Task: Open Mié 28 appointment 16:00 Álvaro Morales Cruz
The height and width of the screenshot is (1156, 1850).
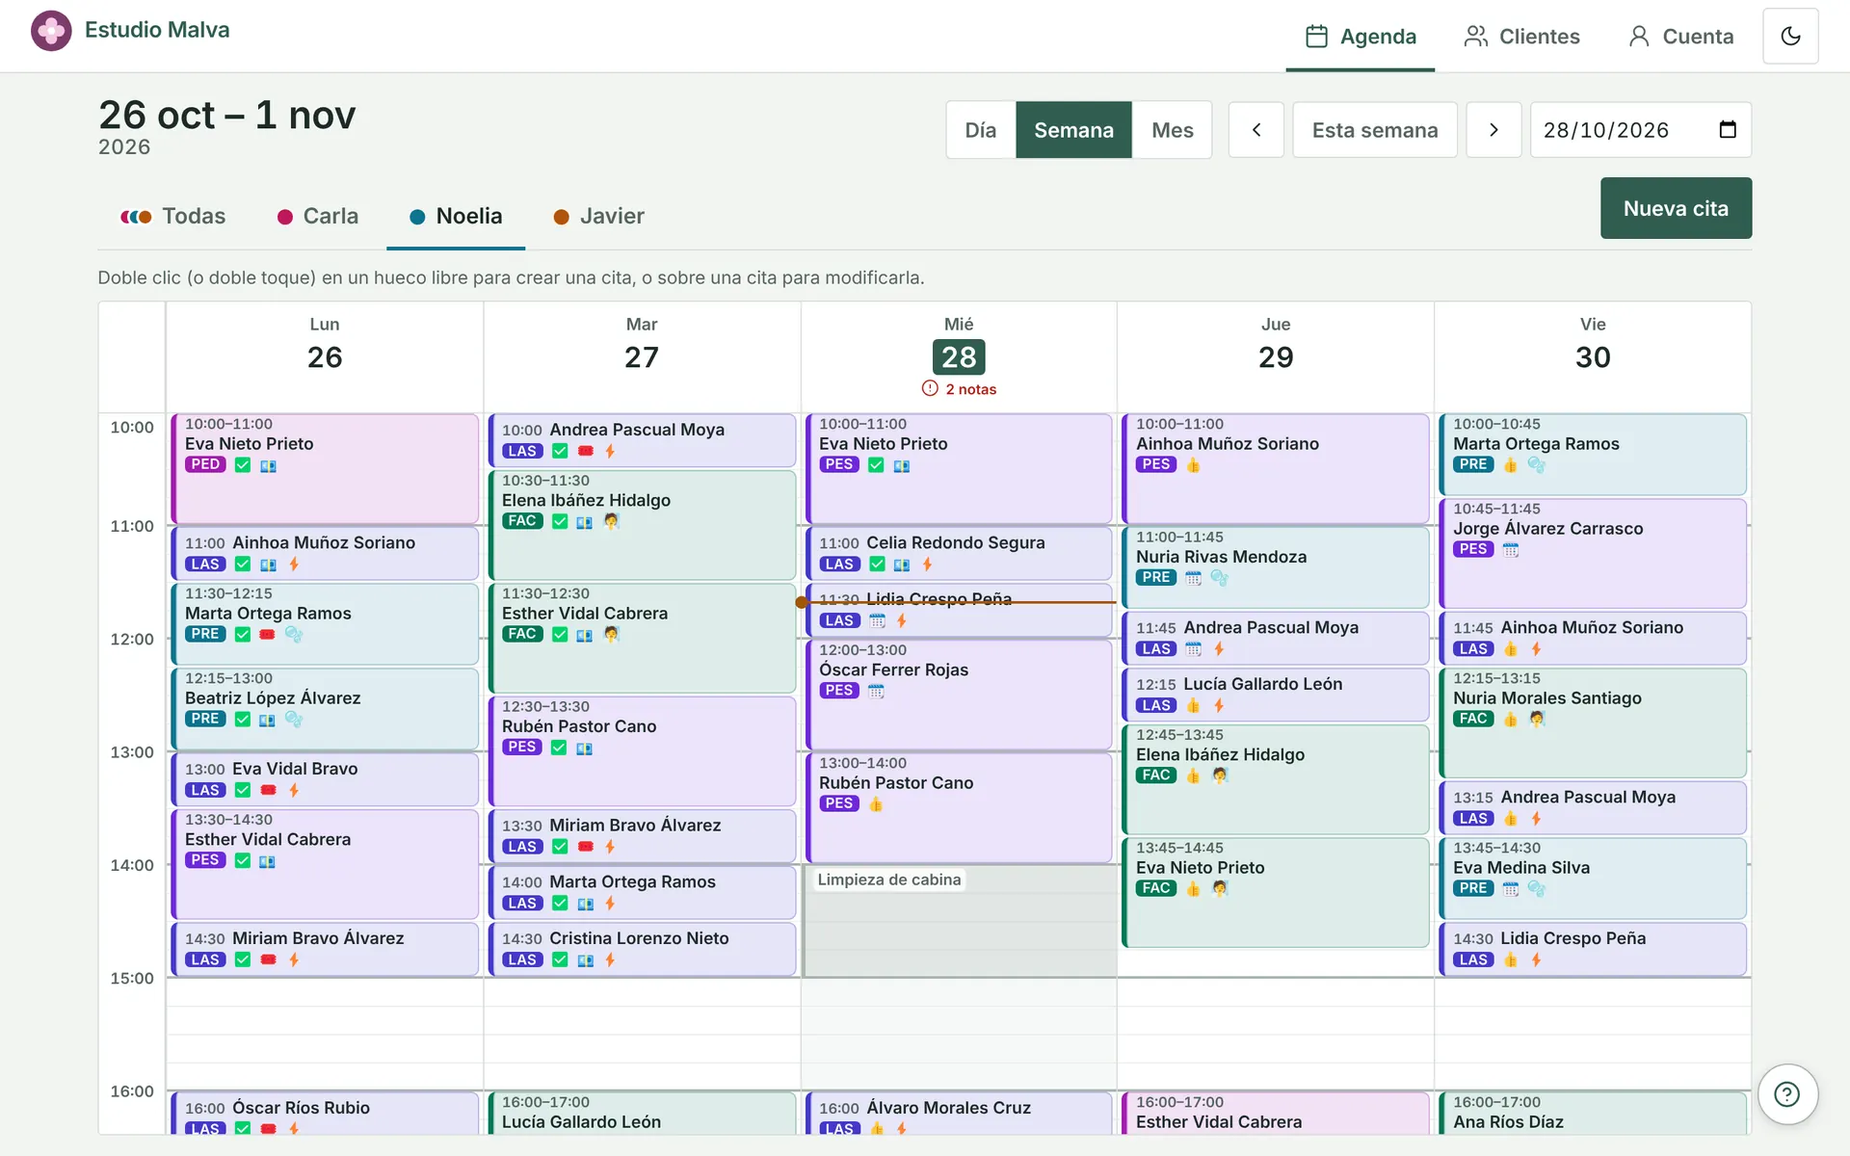Action: (959, 1113)
